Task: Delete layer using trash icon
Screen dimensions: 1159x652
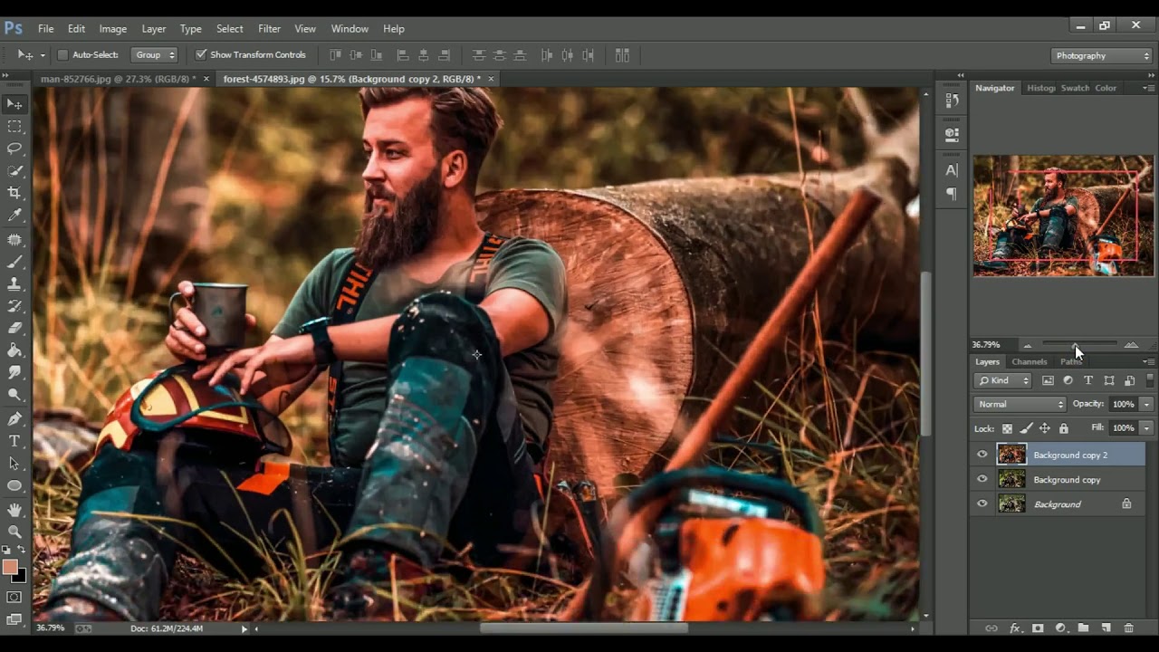Action: (x=1128, y=628)
